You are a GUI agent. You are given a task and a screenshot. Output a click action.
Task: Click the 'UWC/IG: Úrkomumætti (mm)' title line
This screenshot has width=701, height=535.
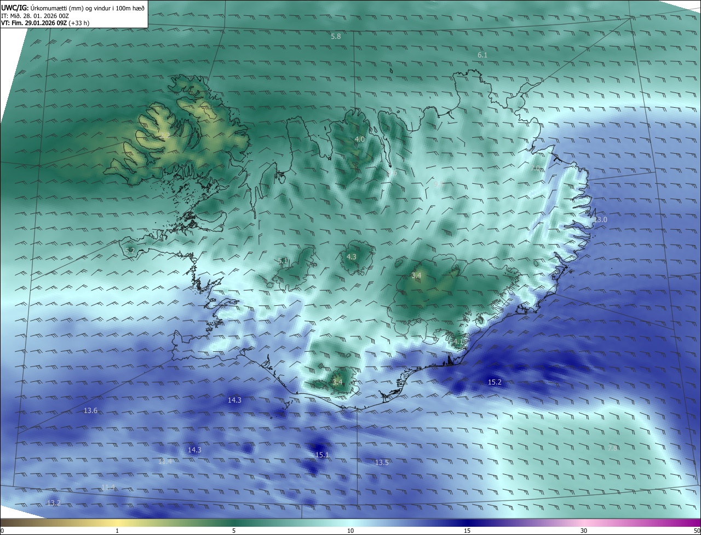(73, 8)
